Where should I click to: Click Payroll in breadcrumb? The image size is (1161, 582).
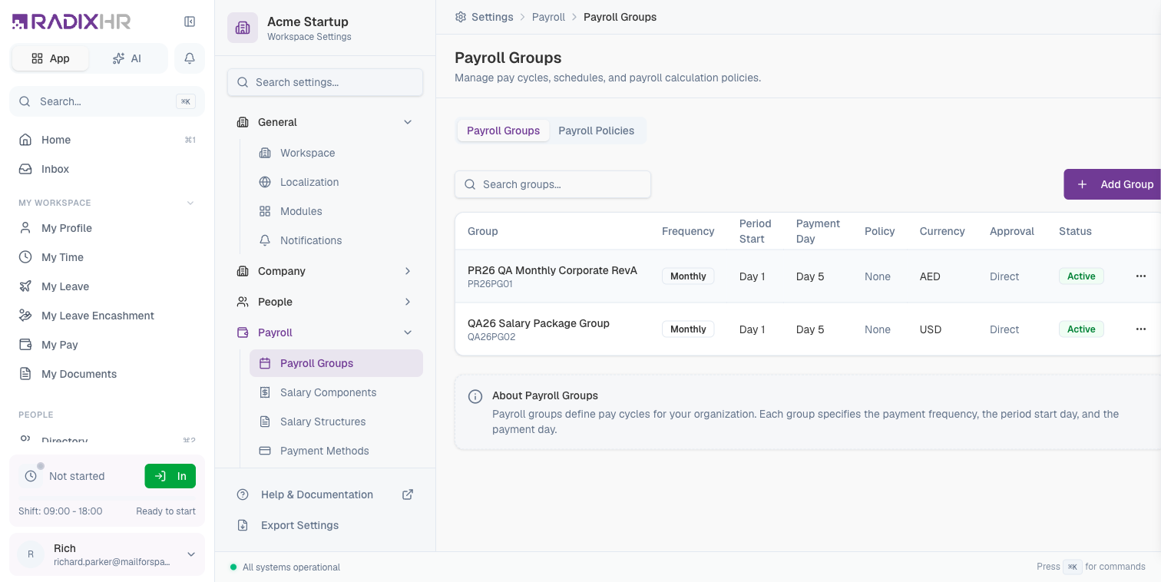pos(548,17)
